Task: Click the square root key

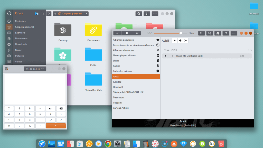Action: click(x=61, y=120)
